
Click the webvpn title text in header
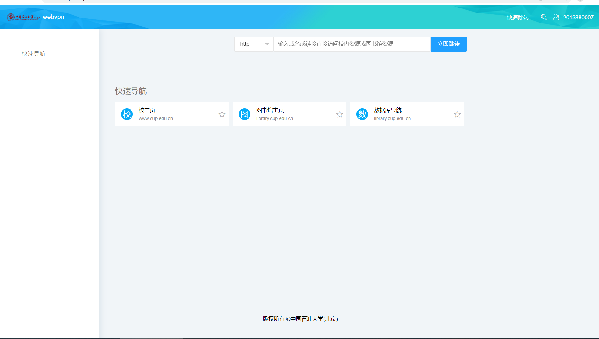tap(53, 17)
